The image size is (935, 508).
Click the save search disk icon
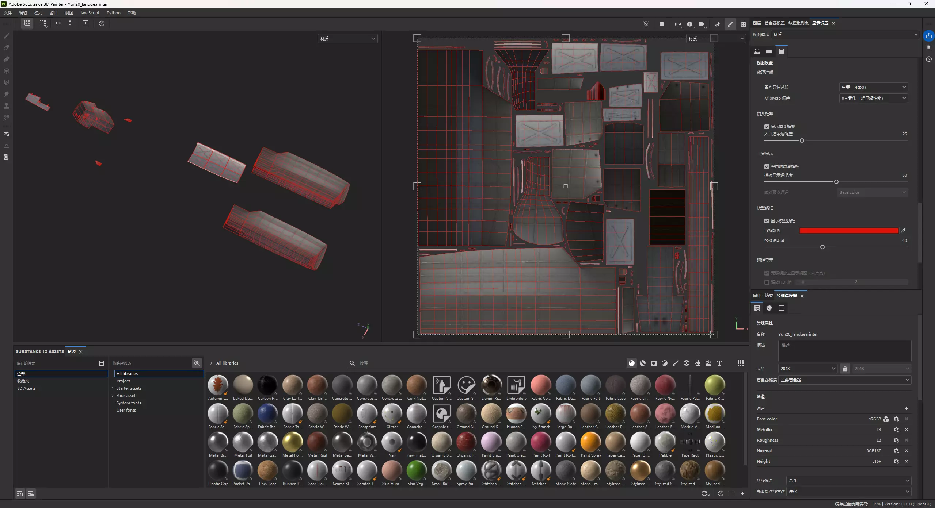(x=101, y=363)
